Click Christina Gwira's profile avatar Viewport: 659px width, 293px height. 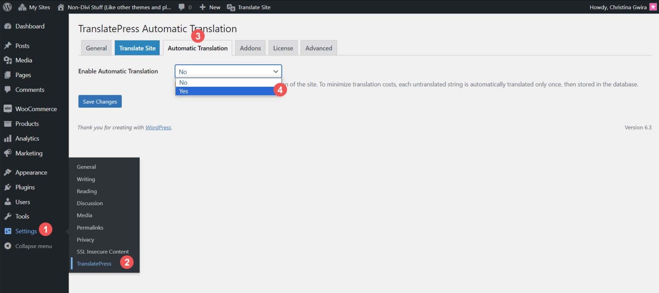(653, 7)
